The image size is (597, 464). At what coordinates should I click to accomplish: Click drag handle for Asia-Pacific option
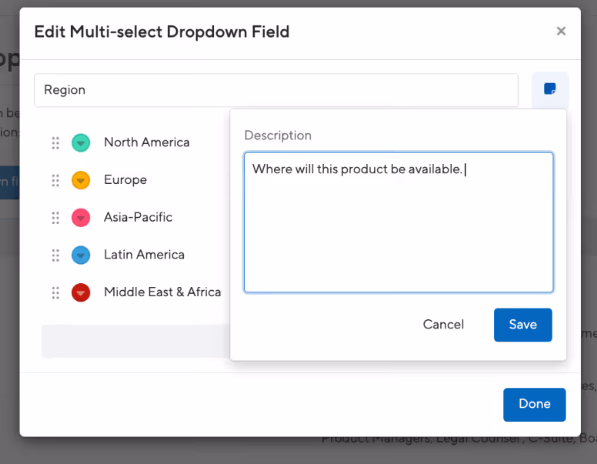pyautogui.click(x=55, y=218)
